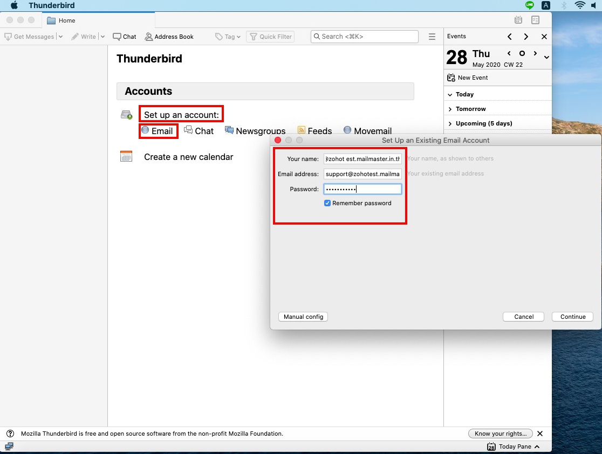Open the hamburger application menu
This screenshot has width=602, height=454.
coord(432,37)
